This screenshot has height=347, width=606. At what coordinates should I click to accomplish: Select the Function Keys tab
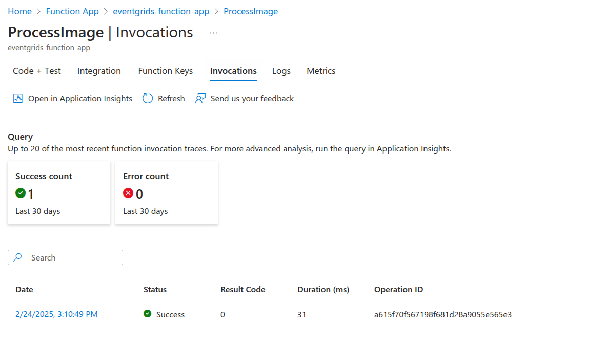[x=166, y=71]
